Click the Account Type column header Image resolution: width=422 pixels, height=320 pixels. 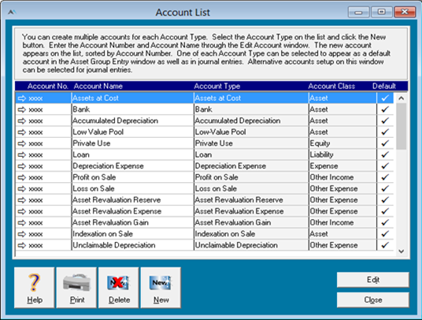pyautogui.click(x=217, y=86)
